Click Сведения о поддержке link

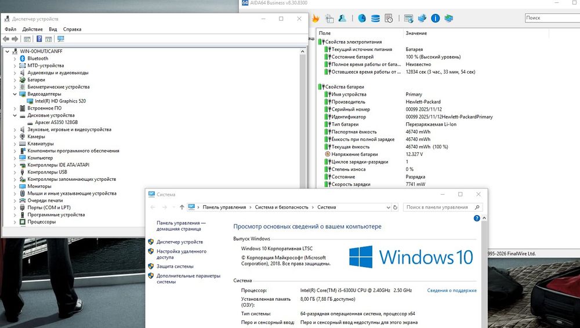[452, 291]
